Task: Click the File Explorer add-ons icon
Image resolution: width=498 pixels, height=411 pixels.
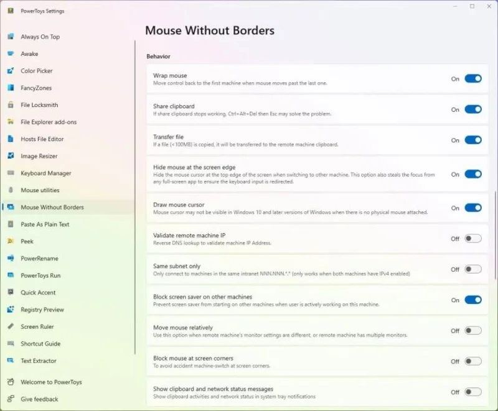Action: [x=11, y=122]
